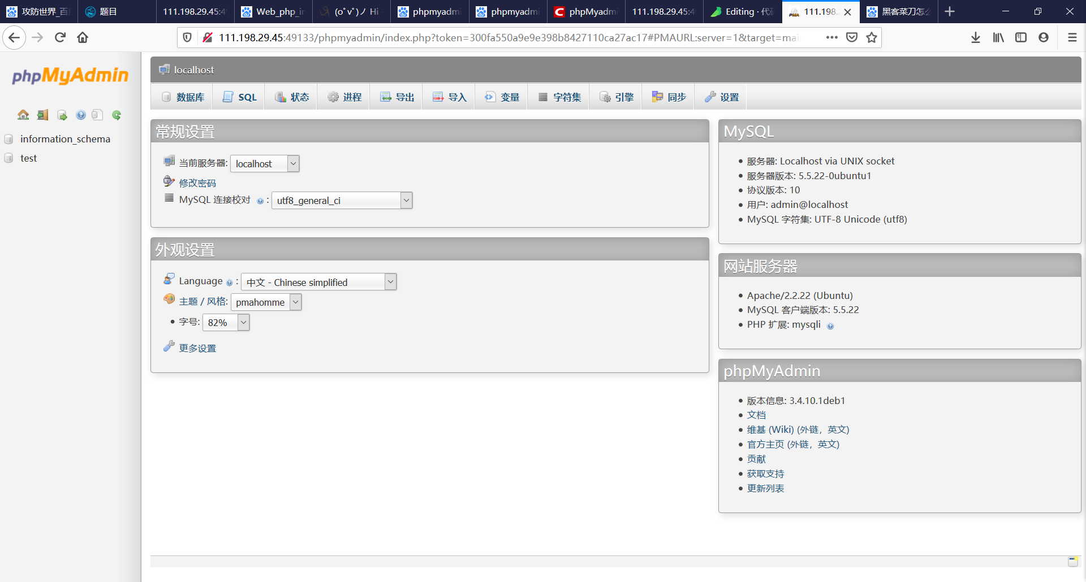The height and width of the screenshot is (582, 1086).
Task: Open the 字符集 tab
Action: click(x=559, y=97)
